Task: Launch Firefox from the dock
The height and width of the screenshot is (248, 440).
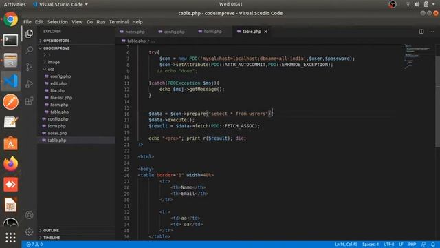Action: point(11,164)
